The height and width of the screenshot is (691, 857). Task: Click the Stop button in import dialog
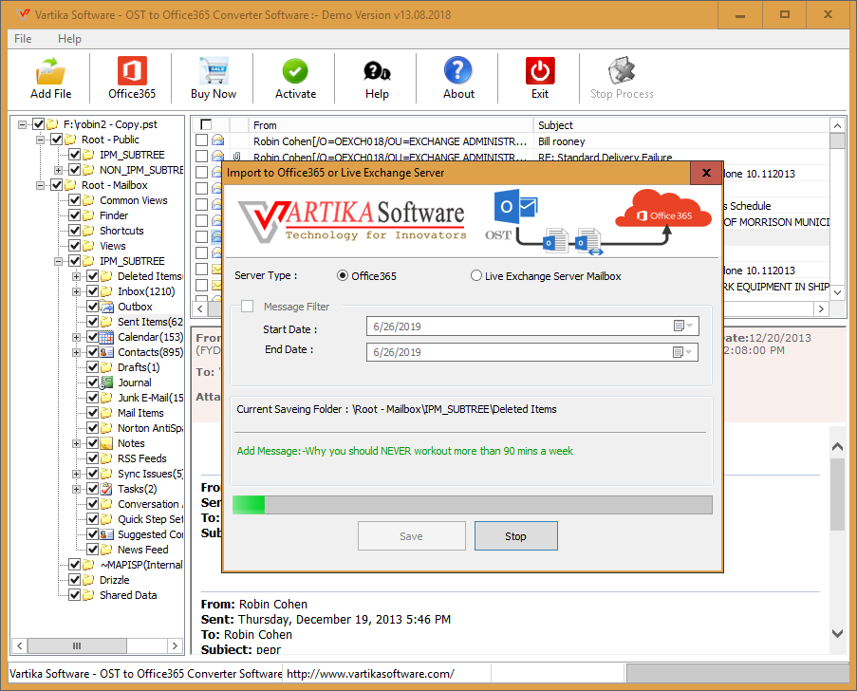(516, 535)
